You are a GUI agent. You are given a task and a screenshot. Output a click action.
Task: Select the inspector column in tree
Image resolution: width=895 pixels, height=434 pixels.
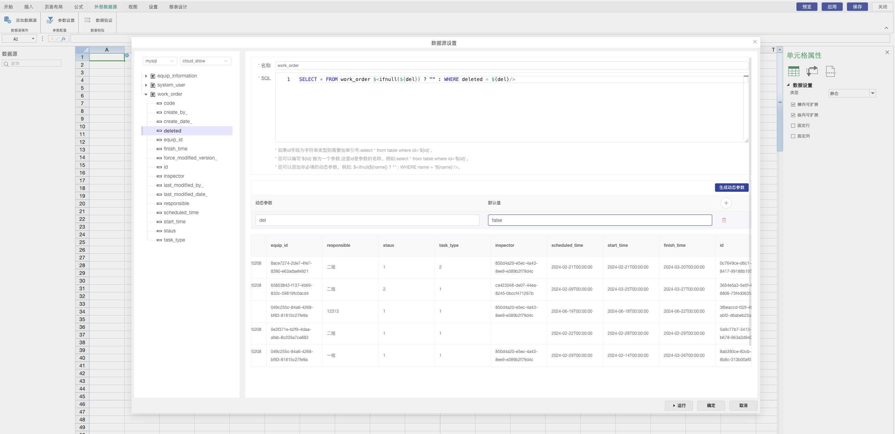tap(174, 176)
